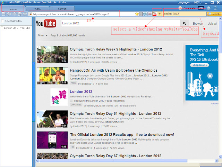Go forward with the right arrow icon
Image resolution: width=222 pixels, height=167 pixels.
pyautogui.click(x=14, y=14)
